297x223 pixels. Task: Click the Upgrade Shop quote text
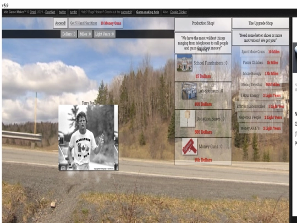(261, 38)
